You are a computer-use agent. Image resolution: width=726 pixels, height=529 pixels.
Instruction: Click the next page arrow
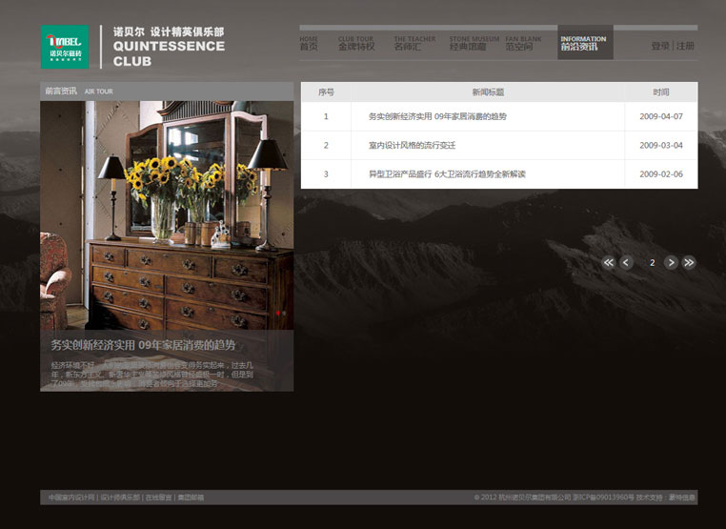671,262
